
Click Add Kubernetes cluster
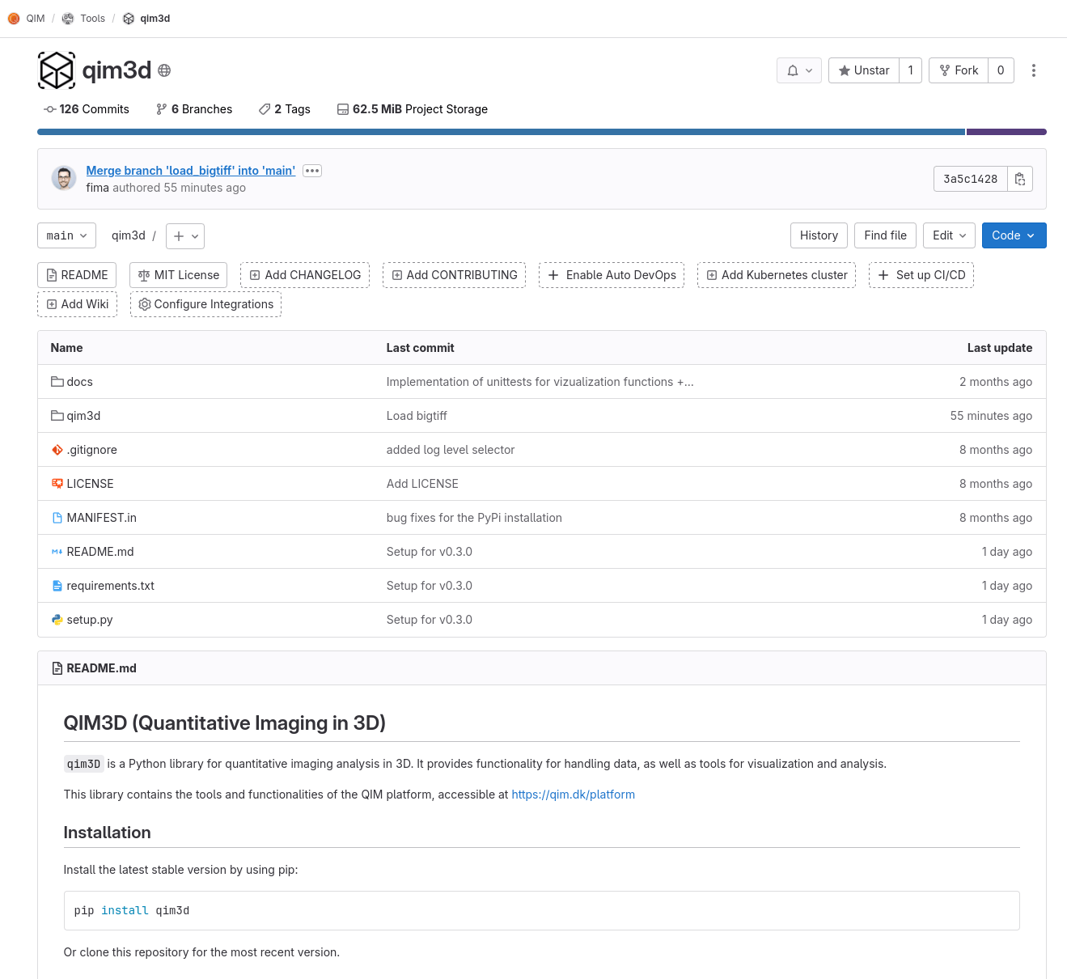click(777, 275)
